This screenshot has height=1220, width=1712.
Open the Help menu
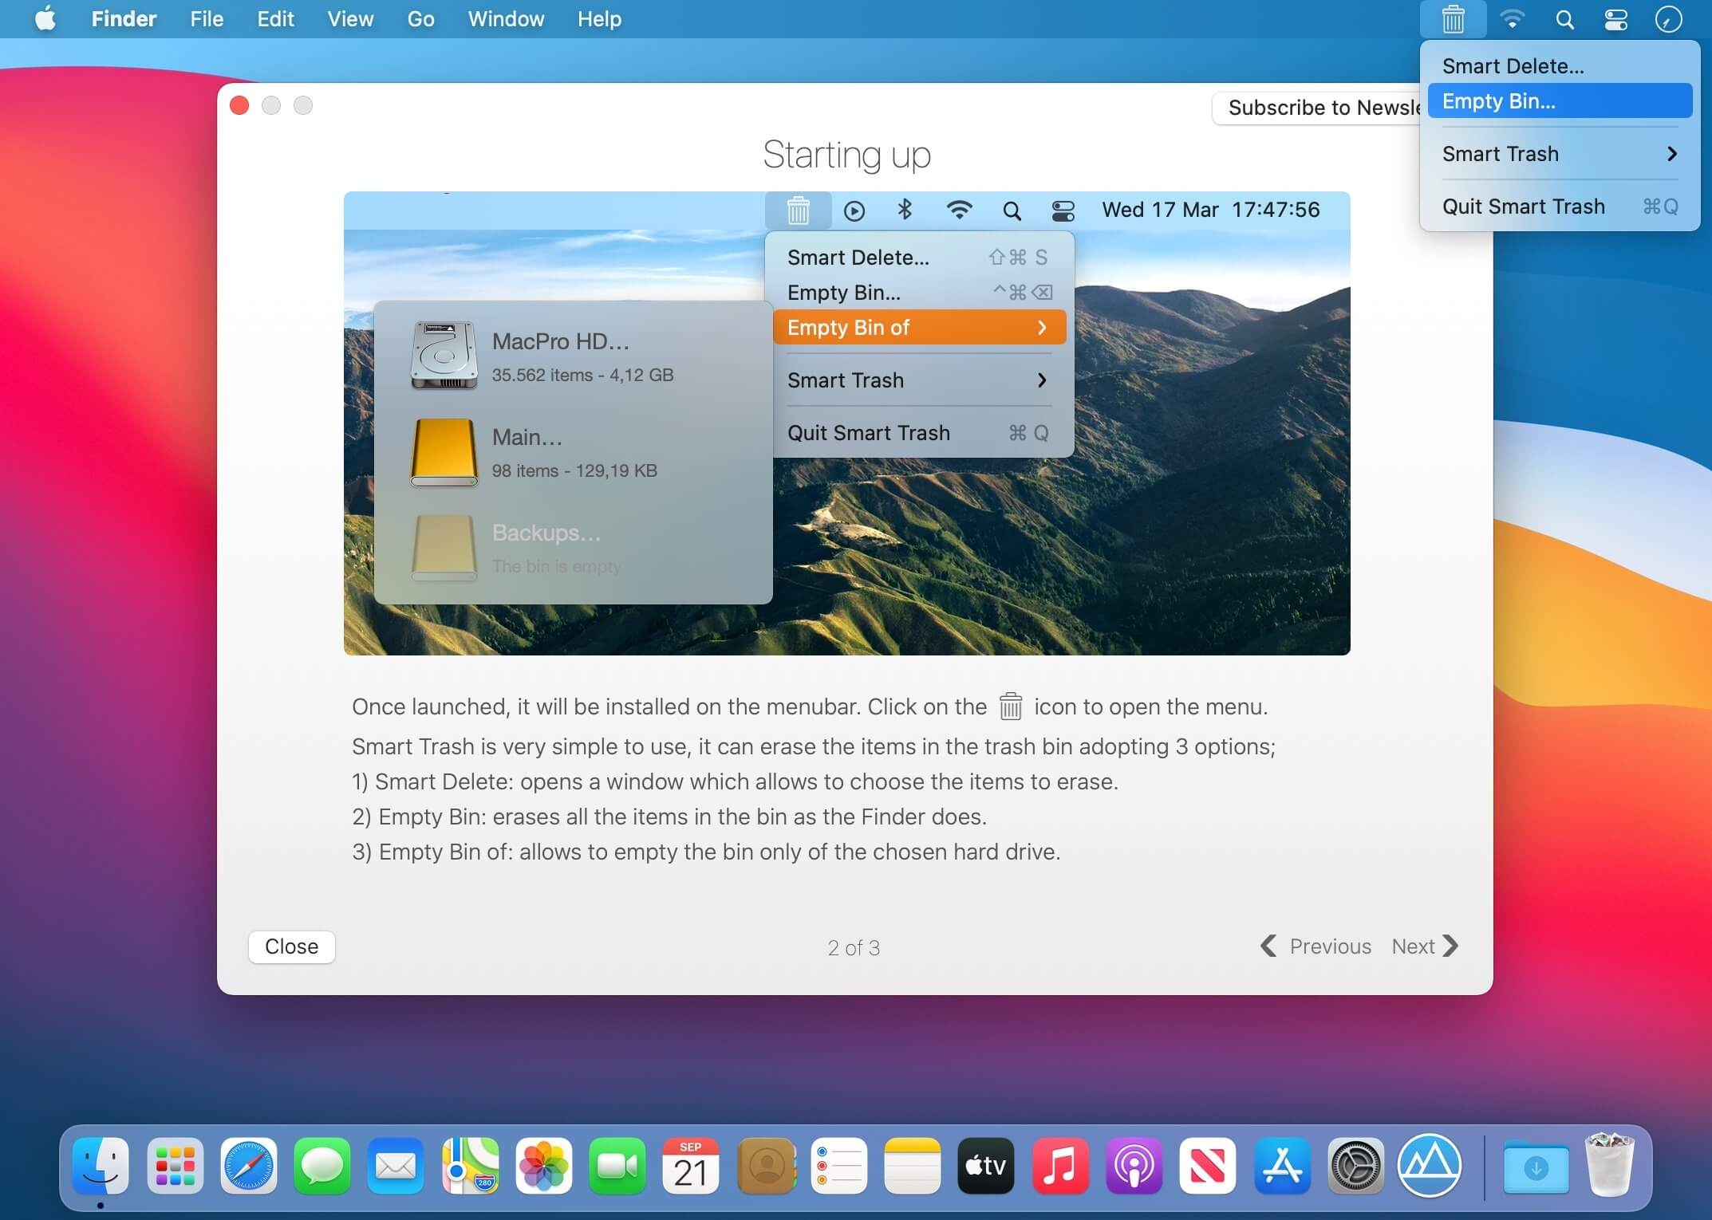tap(599, 19)
